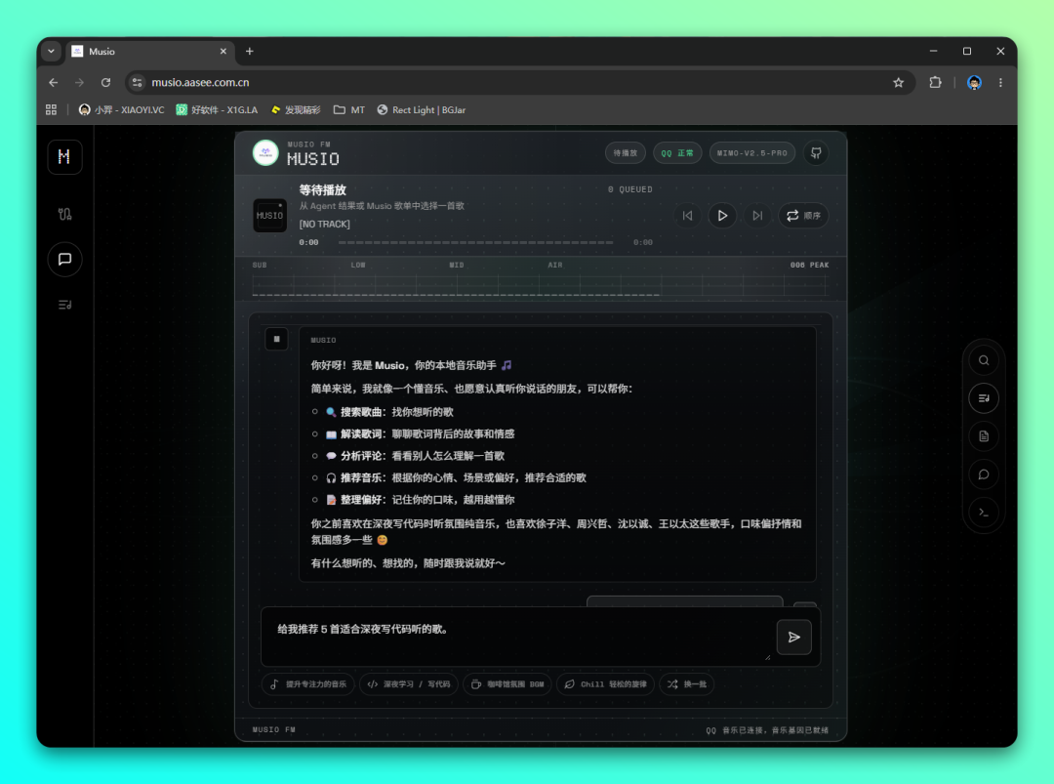Open the comment bubble icon in right toolbar
Image resolution: width=1054 pixels, height=784 pixels.
(984, 475)
